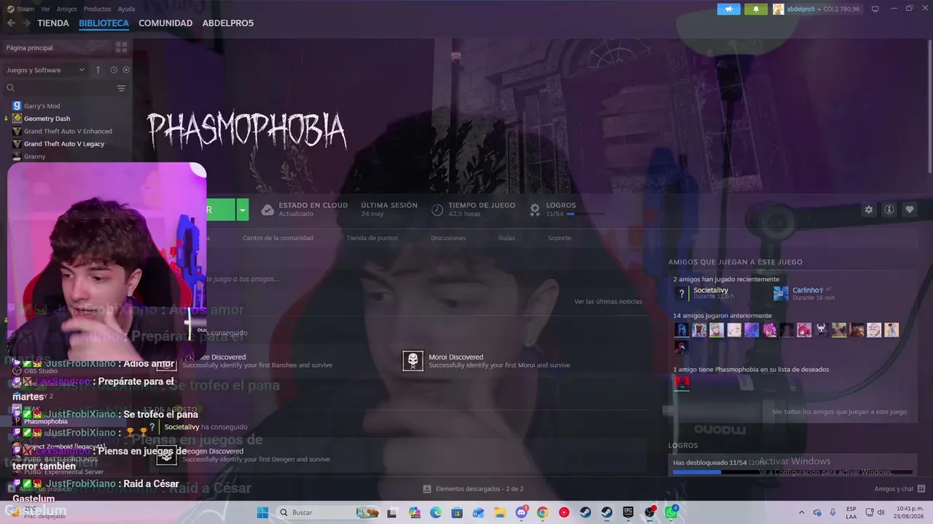
Task: Sort the library by recent activity (clock icon)
Action: pyautogui.click(x=114, y=70)
